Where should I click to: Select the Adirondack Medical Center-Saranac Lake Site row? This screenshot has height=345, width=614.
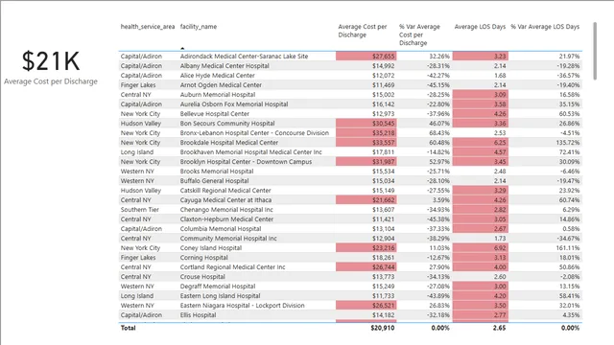click(x=350, y=57)
